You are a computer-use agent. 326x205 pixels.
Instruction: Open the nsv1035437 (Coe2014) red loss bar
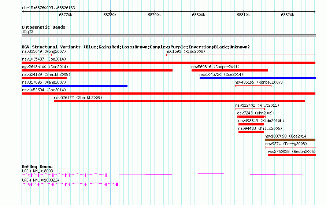pos(168,63)
